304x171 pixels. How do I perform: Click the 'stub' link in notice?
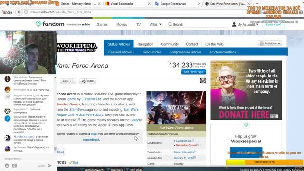(94, 134)
